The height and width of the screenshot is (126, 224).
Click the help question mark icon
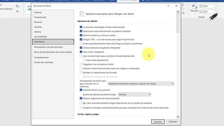coord(168,6)
